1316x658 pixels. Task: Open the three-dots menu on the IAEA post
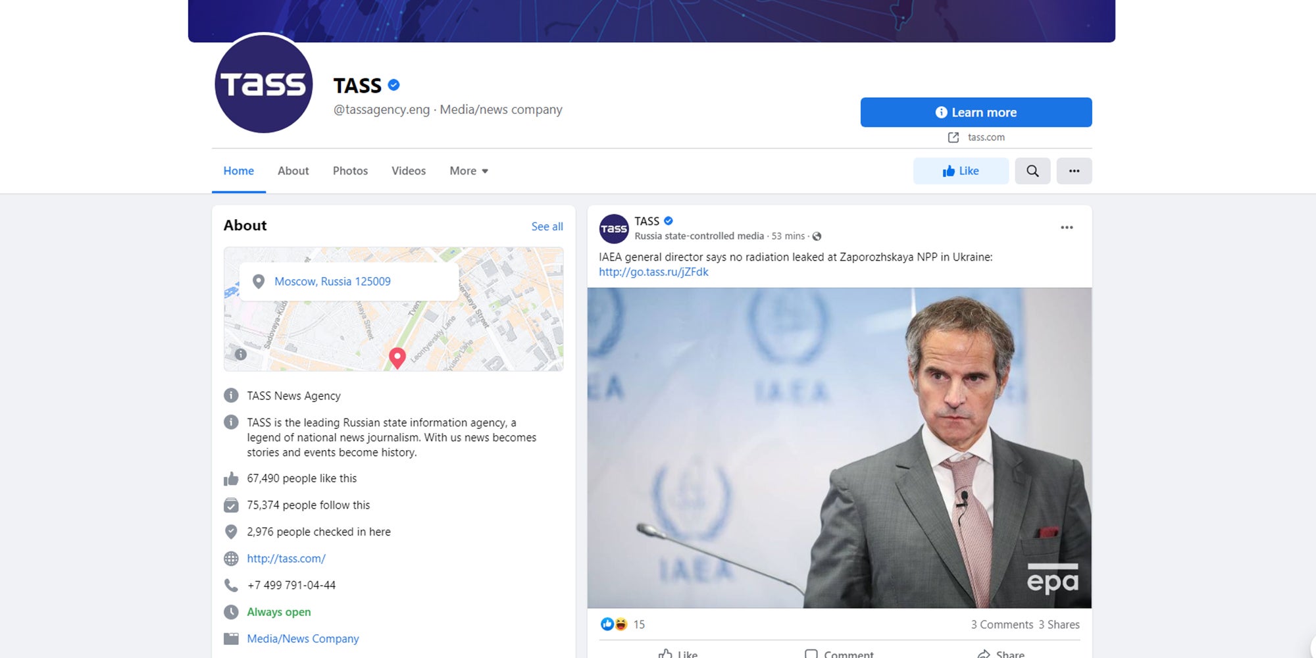tap(1067, 227)
